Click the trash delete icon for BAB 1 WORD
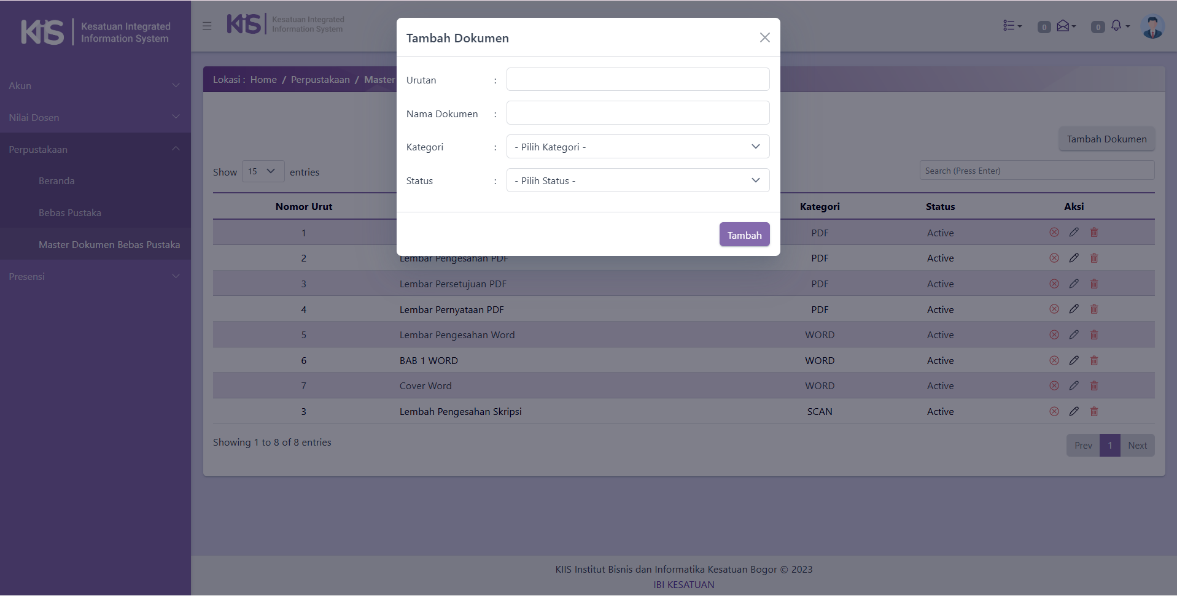Image resolution: width=1177 pixels, height=596 pixels. pos(1094,361)
